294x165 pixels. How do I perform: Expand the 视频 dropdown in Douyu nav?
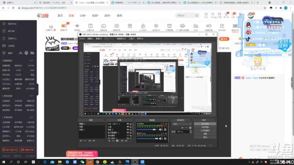(x=95, y=15)
